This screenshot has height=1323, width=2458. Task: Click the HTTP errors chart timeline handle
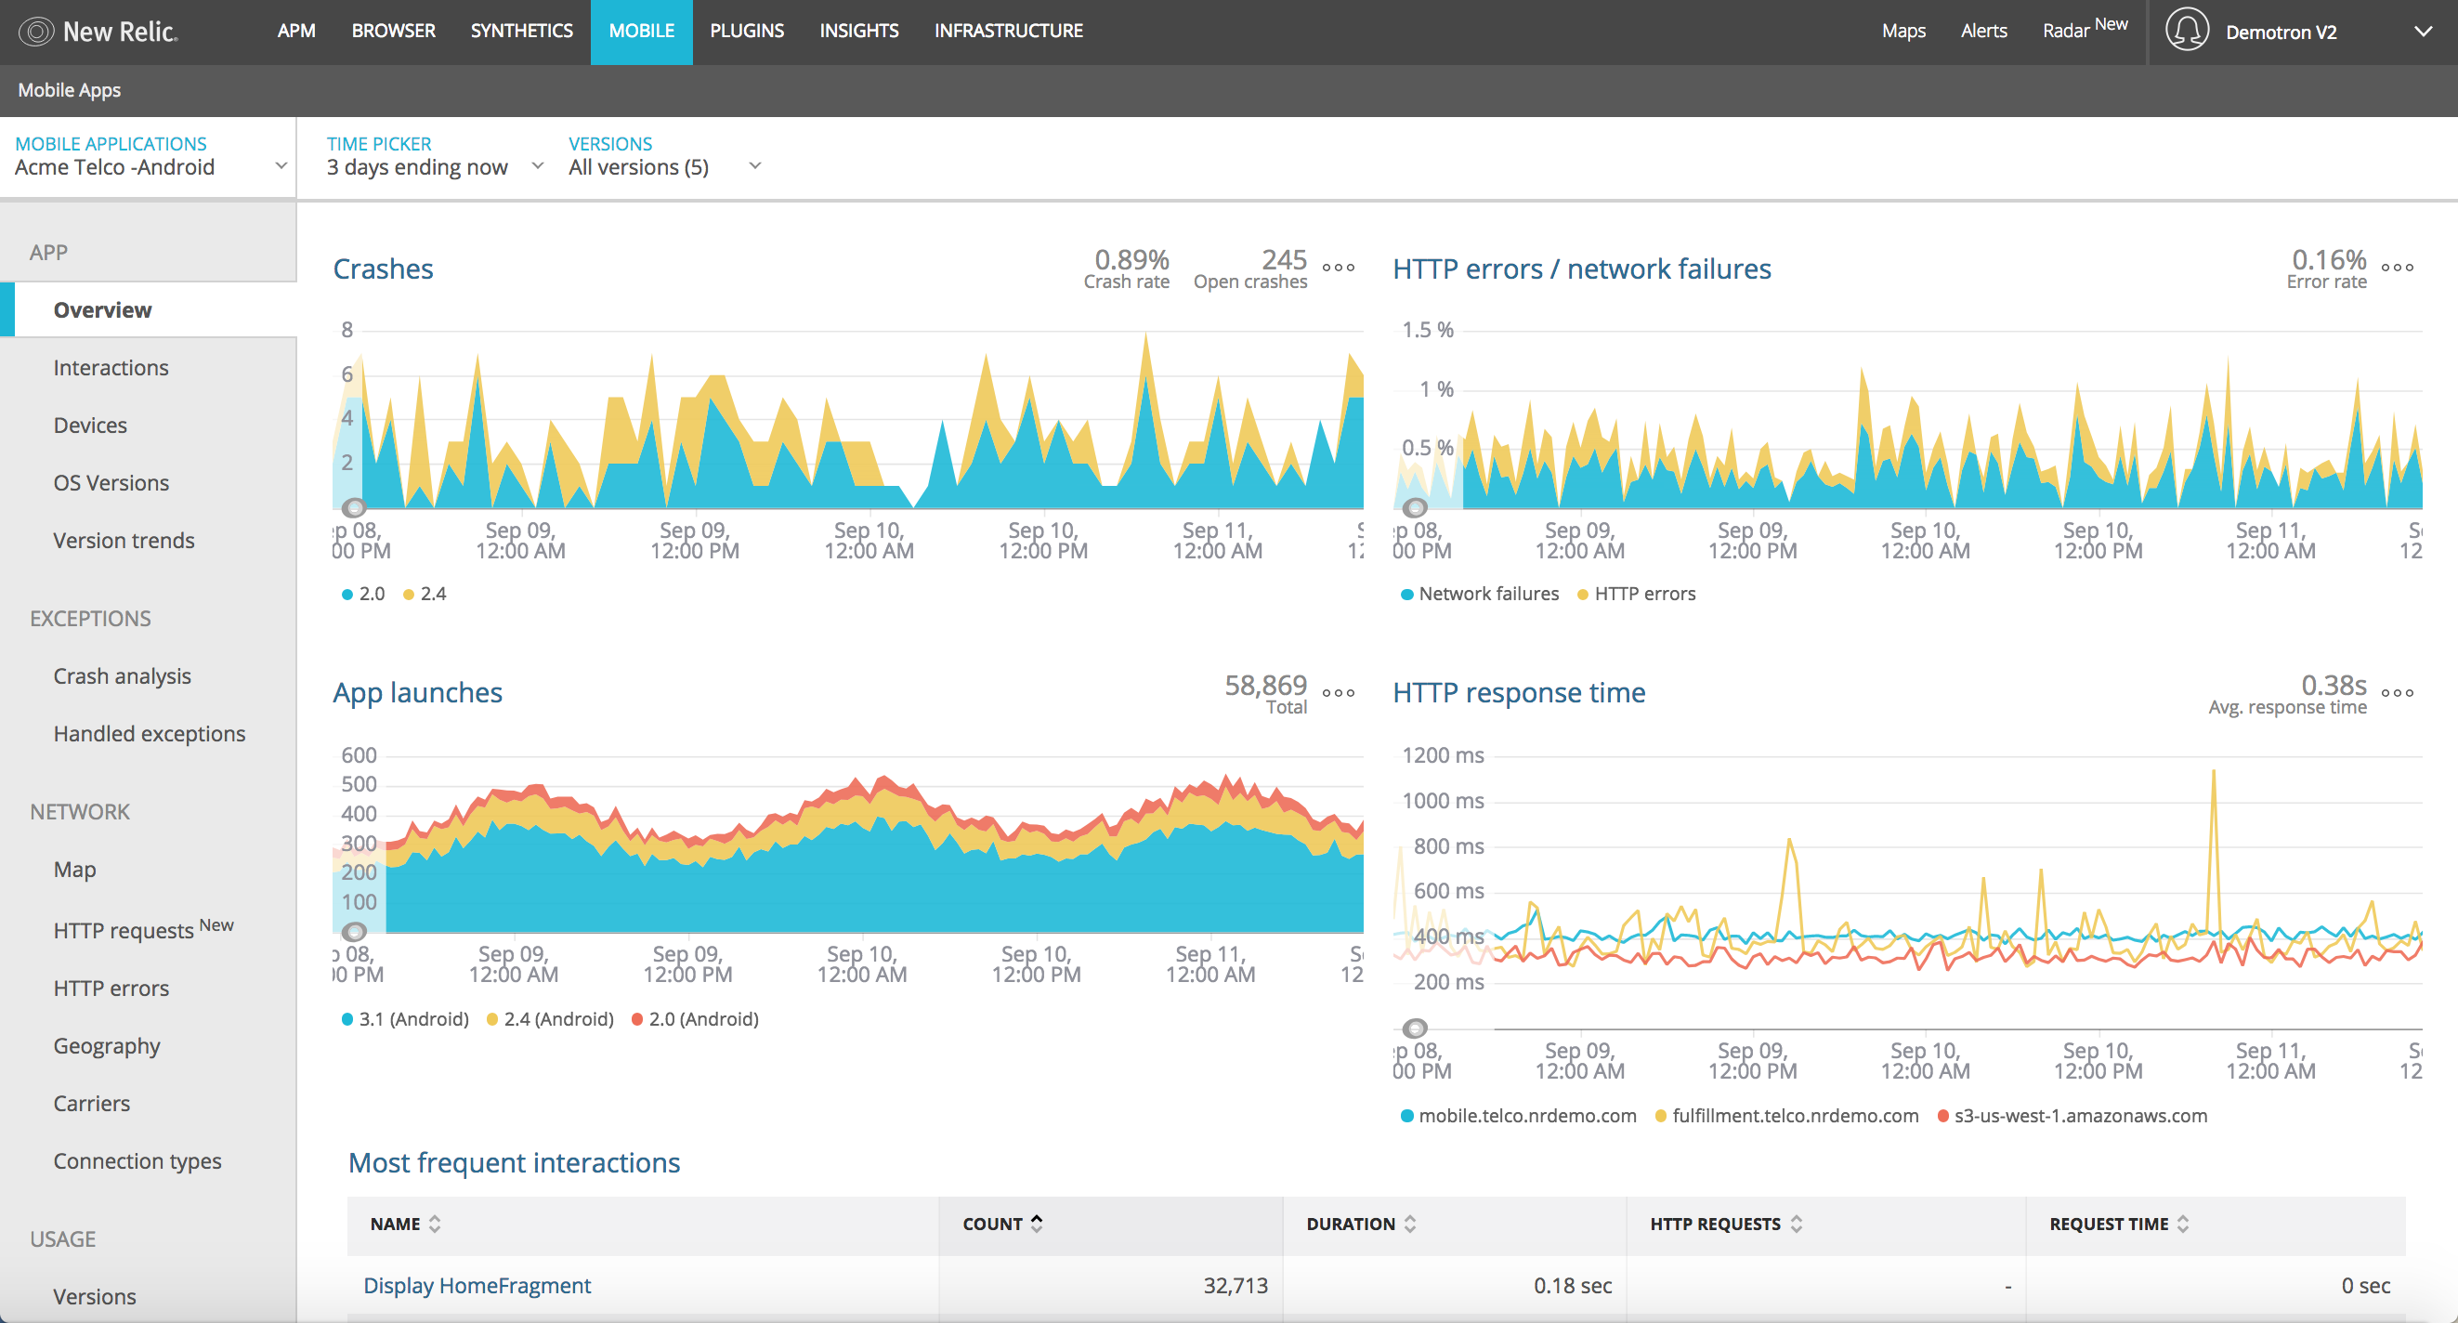point(1415,508)
